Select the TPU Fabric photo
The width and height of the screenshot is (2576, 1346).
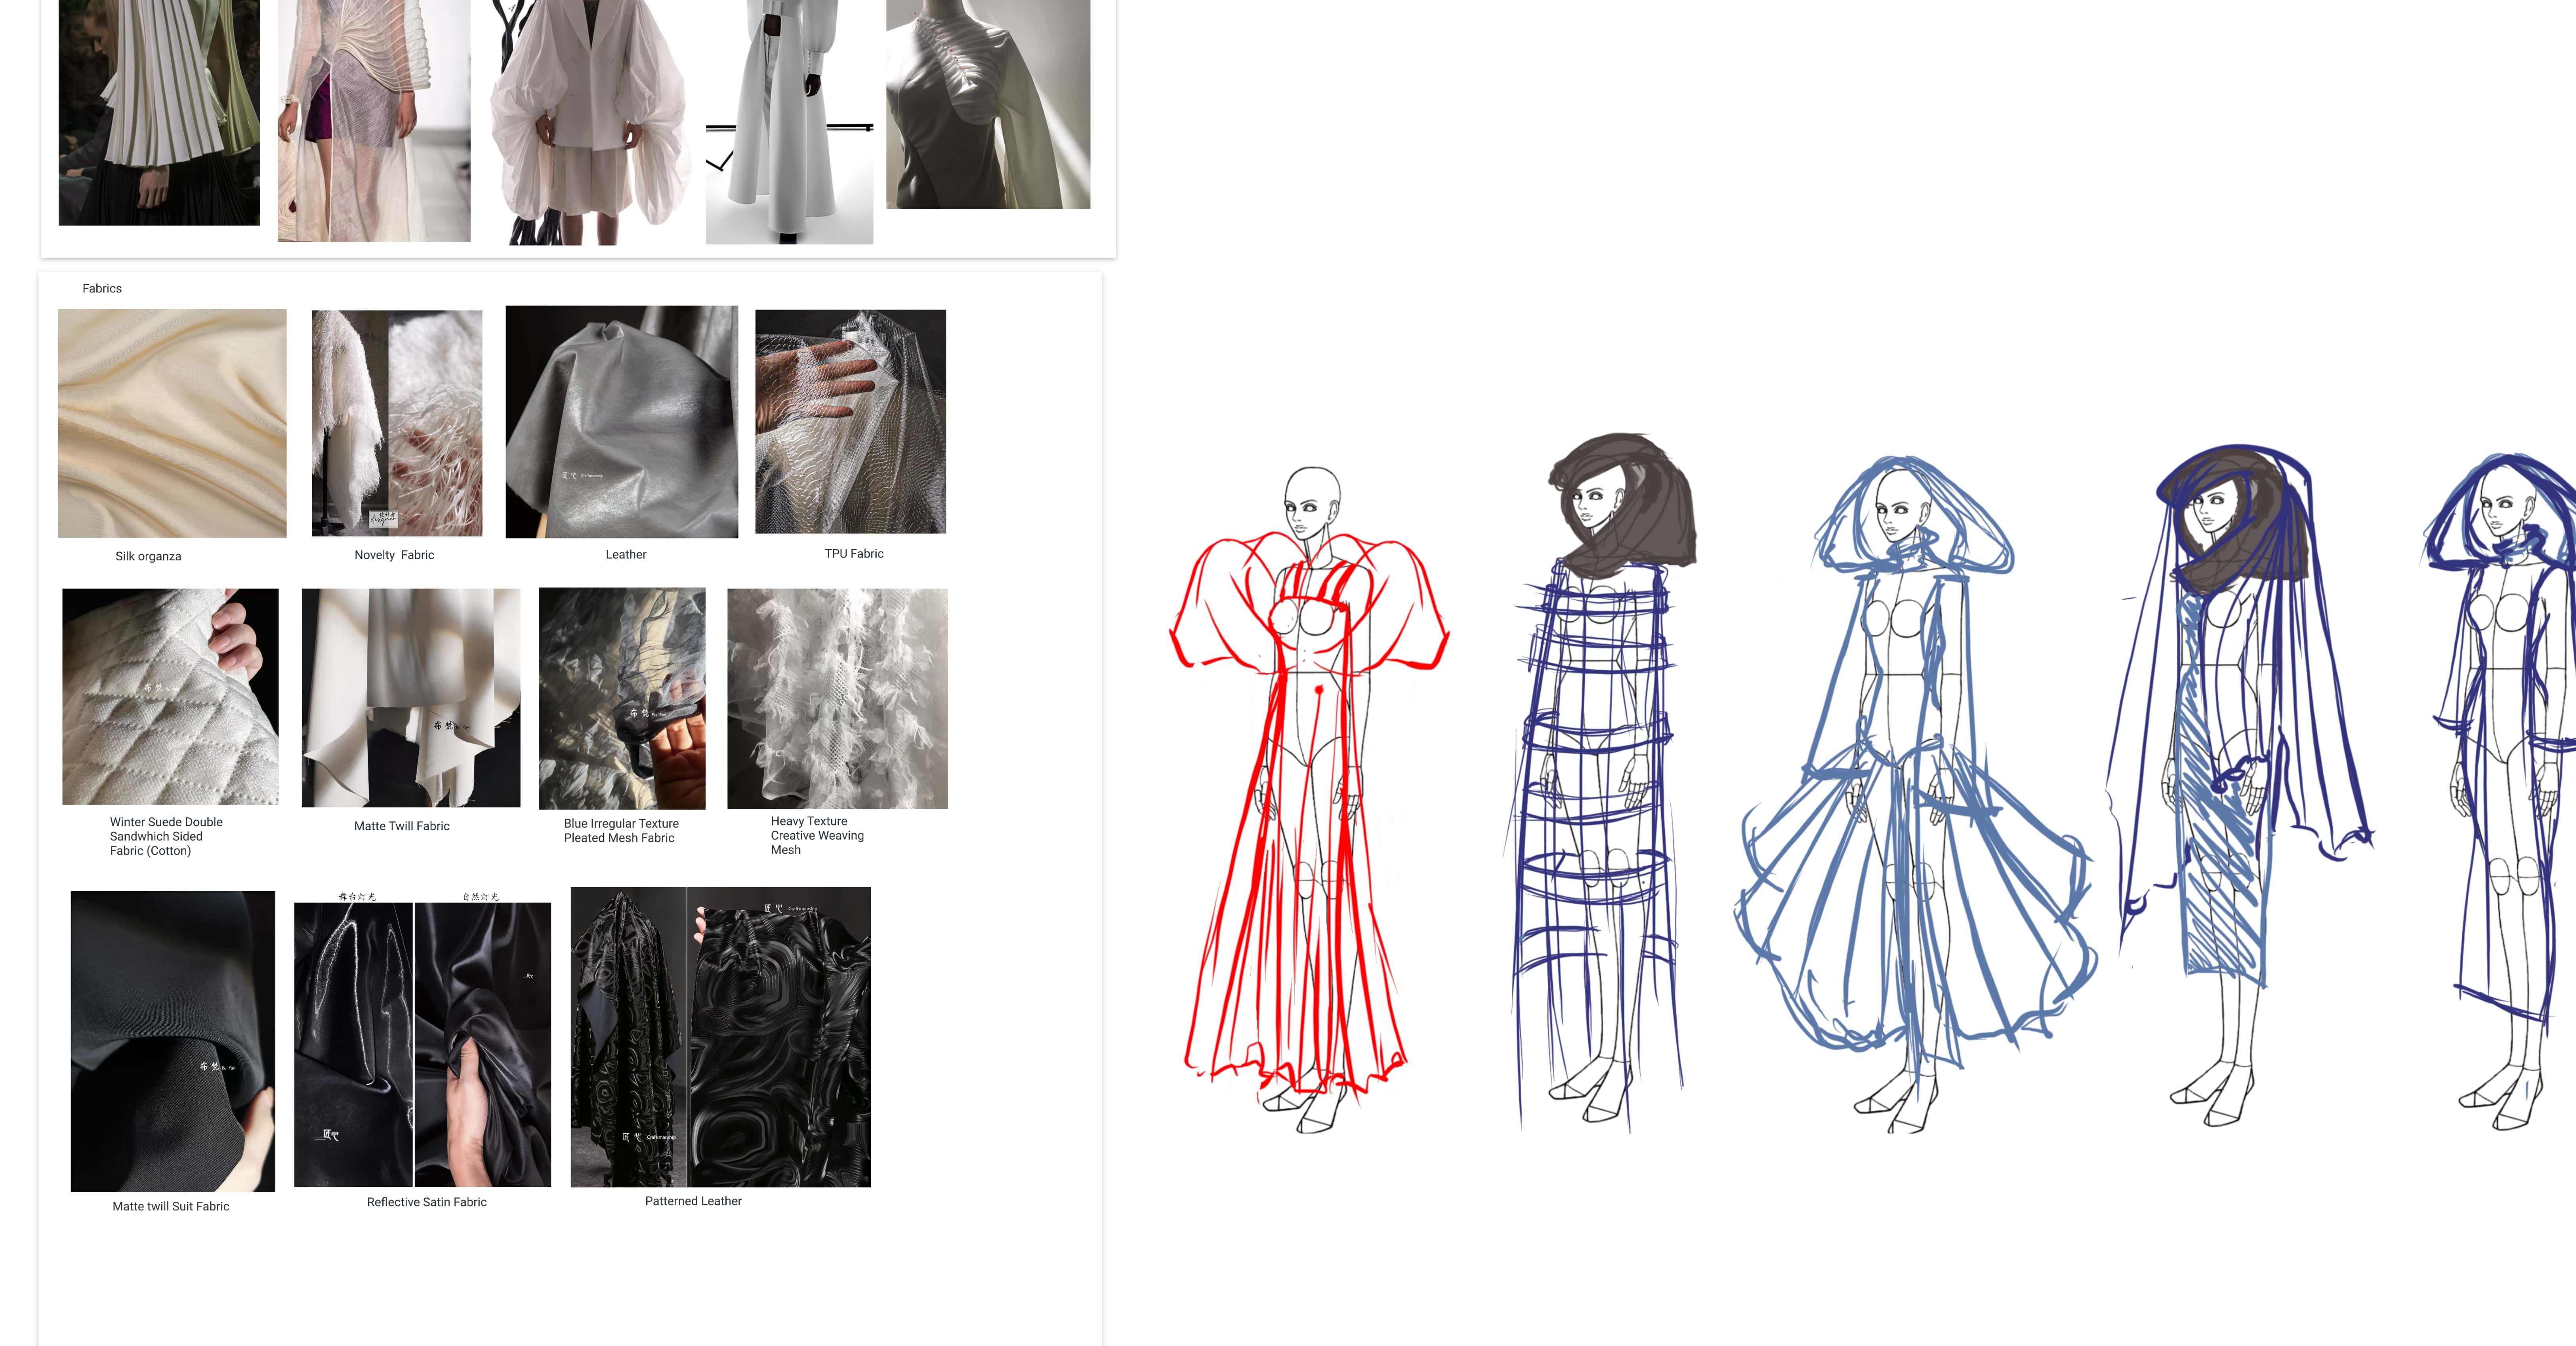pyautogui.click(x=850, y=421)
